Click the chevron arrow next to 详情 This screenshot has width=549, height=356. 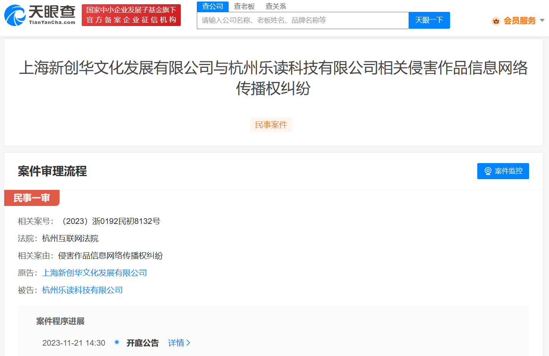[188, 343]
